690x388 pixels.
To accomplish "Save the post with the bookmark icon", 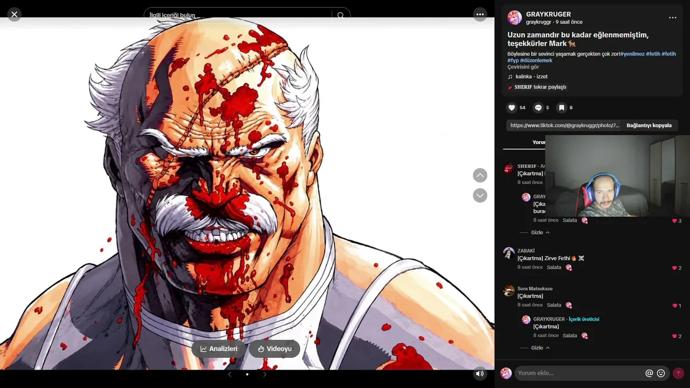I will 561,108.
